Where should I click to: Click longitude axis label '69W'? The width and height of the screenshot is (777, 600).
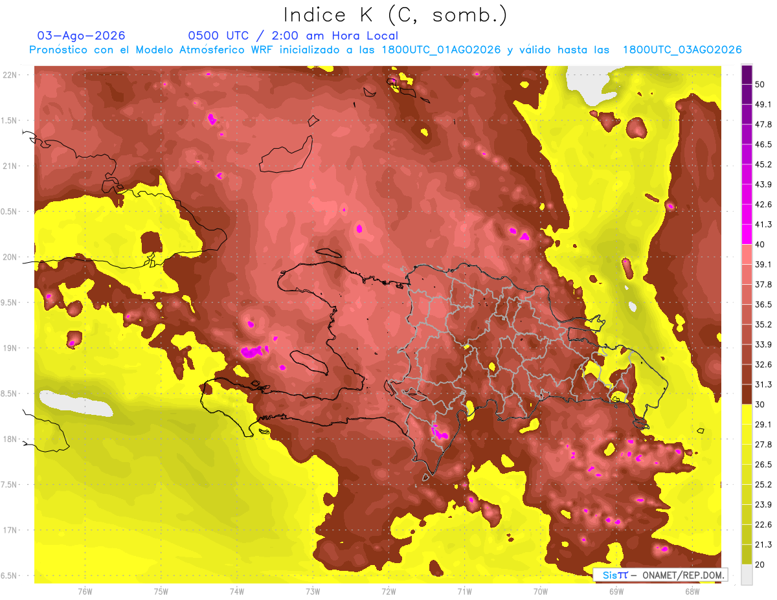pyautogui.click(x=616, y=592)
